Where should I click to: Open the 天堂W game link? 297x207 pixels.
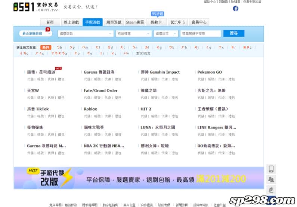tap(33, 90)
